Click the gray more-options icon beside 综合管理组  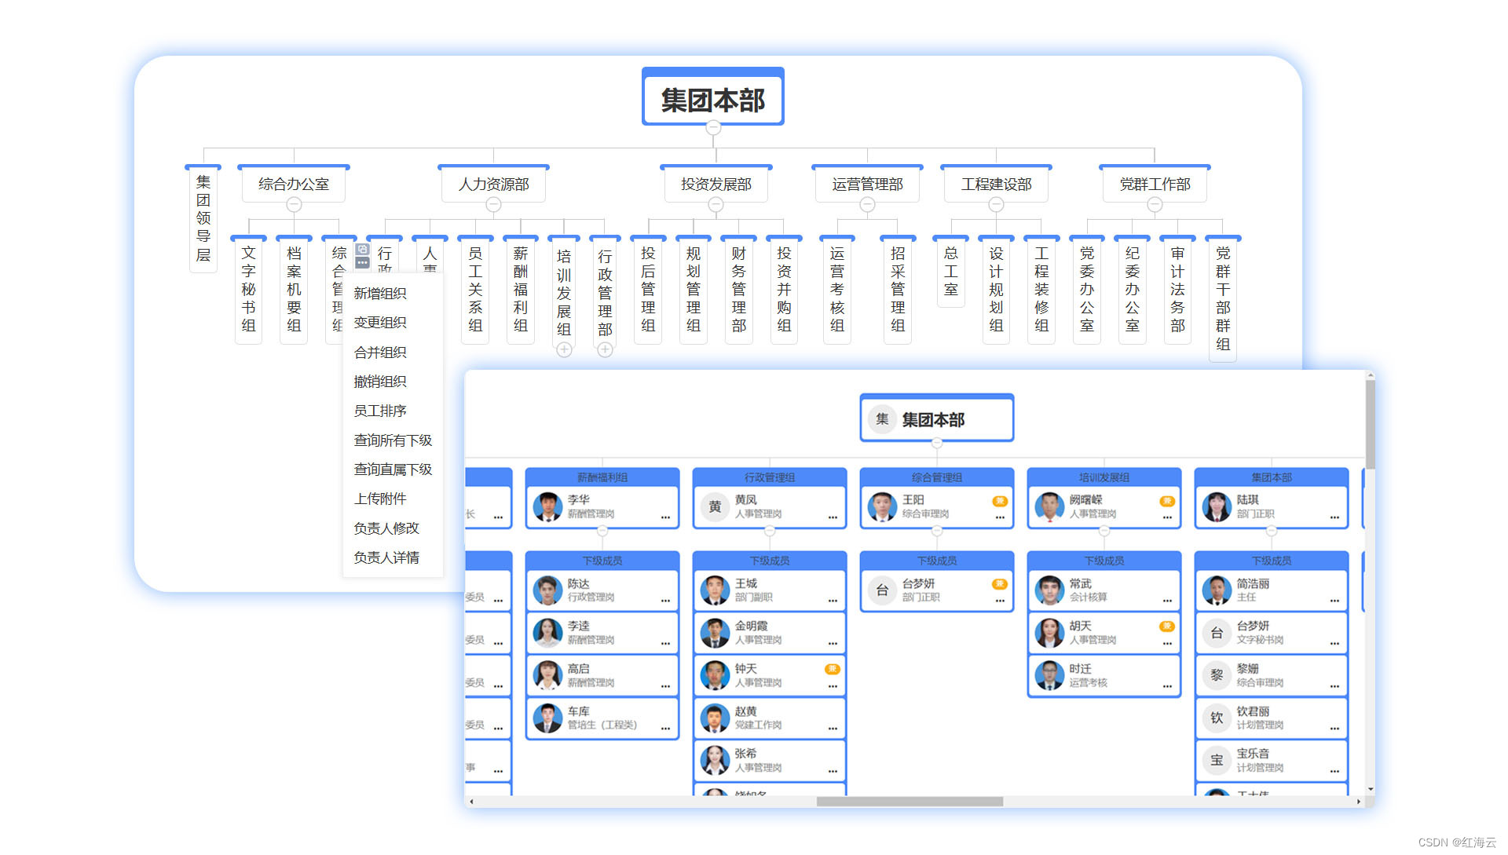click(362, 262)
